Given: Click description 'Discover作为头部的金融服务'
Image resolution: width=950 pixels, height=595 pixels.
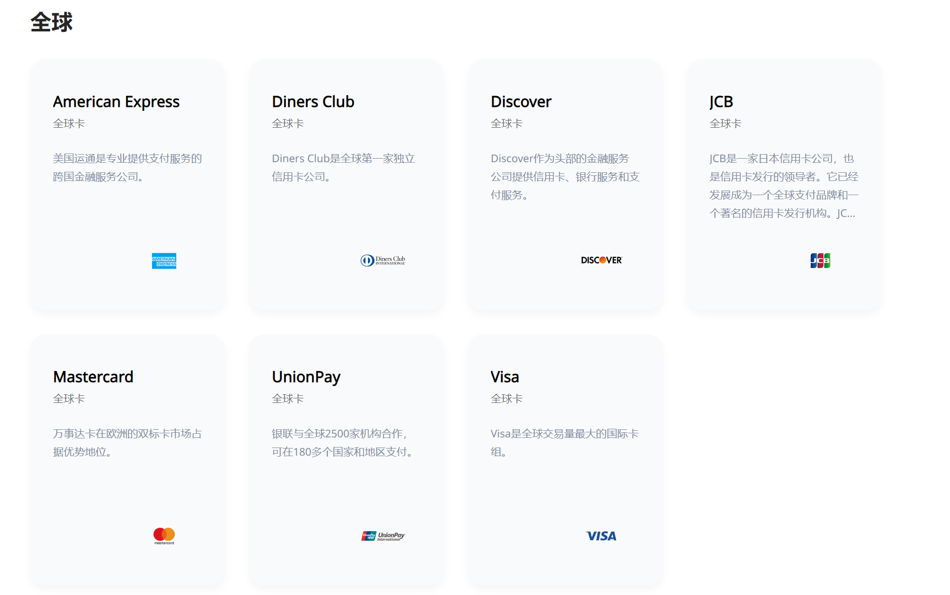Looking at the screenshot, I should [565, 177].
